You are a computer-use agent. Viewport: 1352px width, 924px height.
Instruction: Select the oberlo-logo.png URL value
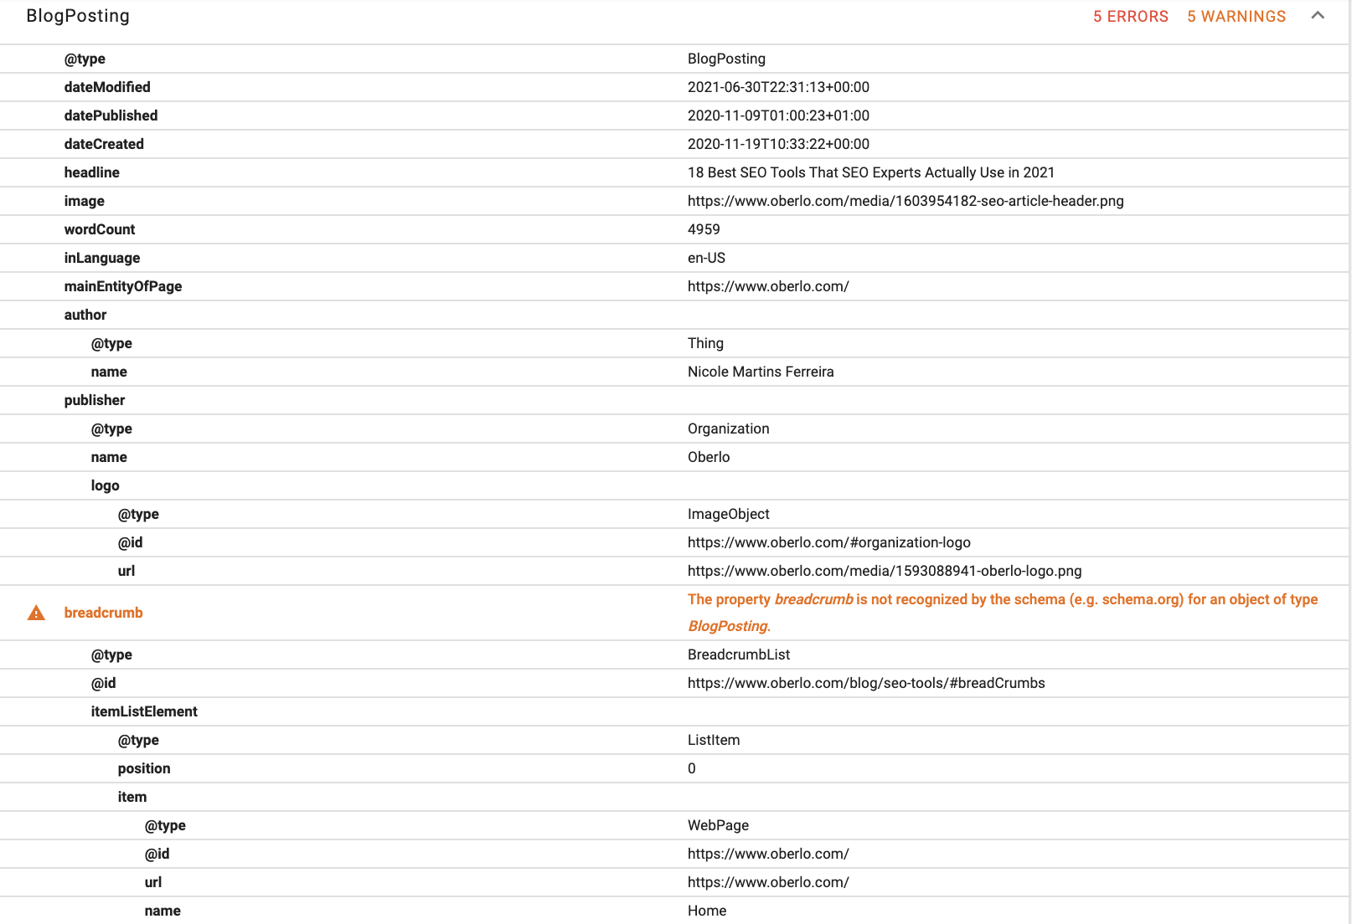click(885, 571)
